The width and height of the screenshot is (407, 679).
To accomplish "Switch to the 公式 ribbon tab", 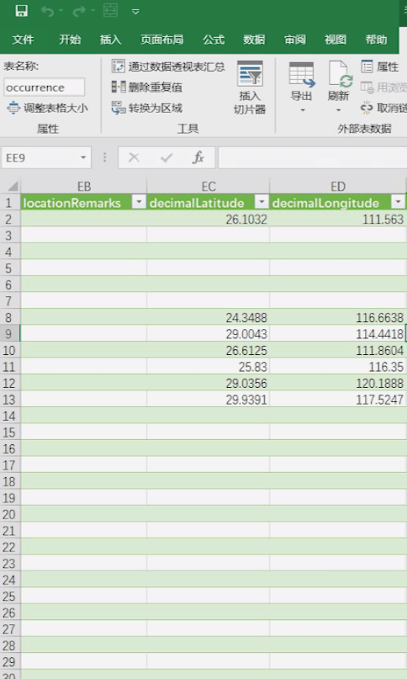I will pyautogui.click(x=214, y=40).
